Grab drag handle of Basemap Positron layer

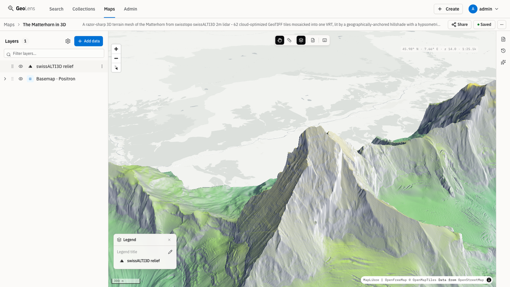(x=12, y=79)
